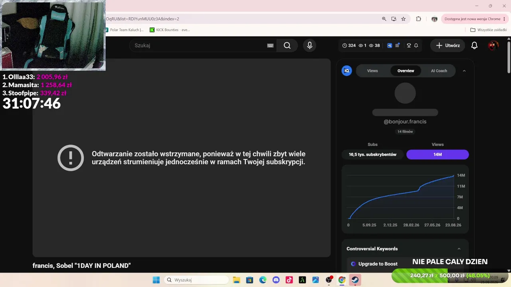Click the channel avatar in vidIQ panel

(405, 93)
